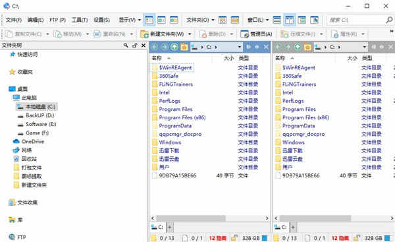
Task: Toggle the vertical dual-pane window layout
Action: point(289,20)
